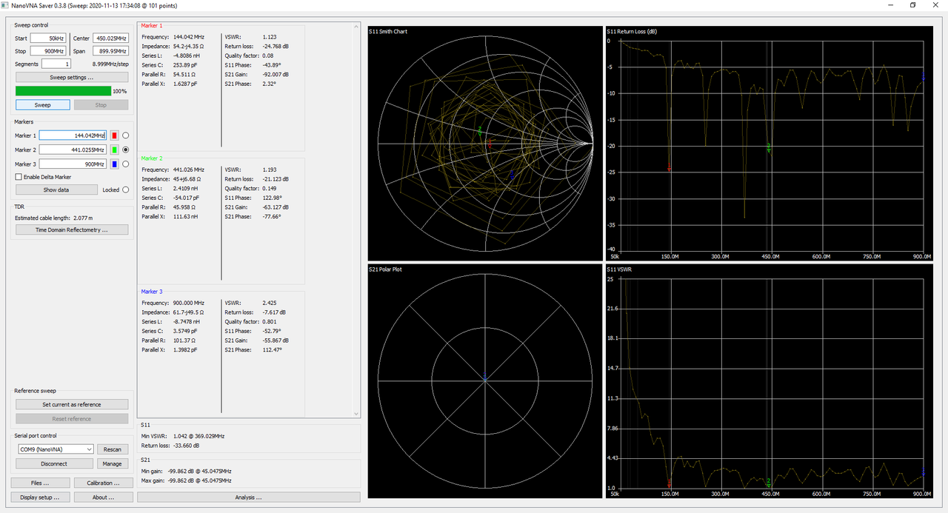
Task: Select Marker 3 radio button
Action: (x=126, y=164)
